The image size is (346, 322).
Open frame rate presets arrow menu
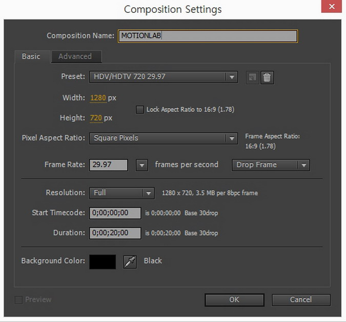click(141, 165)
